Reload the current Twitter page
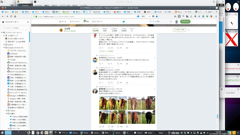 (x=11, y=16)
